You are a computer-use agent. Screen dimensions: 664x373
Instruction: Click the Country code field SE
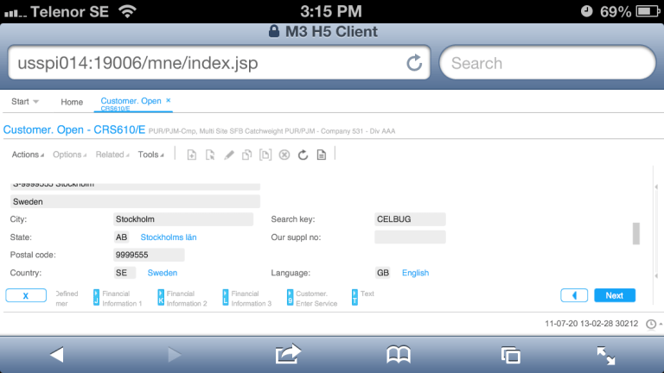point(124,273)
